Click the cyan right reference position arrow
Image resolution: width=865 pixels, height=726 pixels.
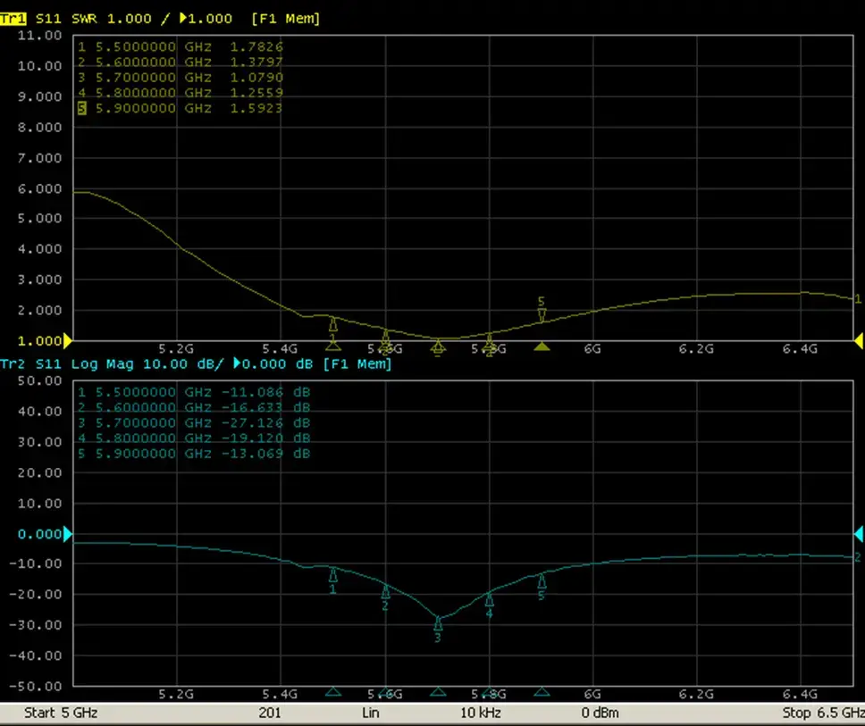tap(859, 534)
